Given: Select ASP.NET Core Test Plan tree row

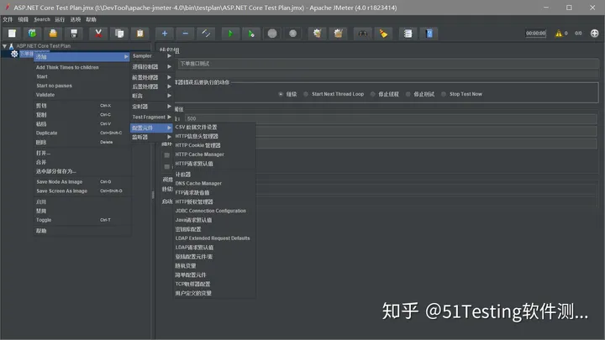Looking at the screenshot, I should click(x=43, y=46).
